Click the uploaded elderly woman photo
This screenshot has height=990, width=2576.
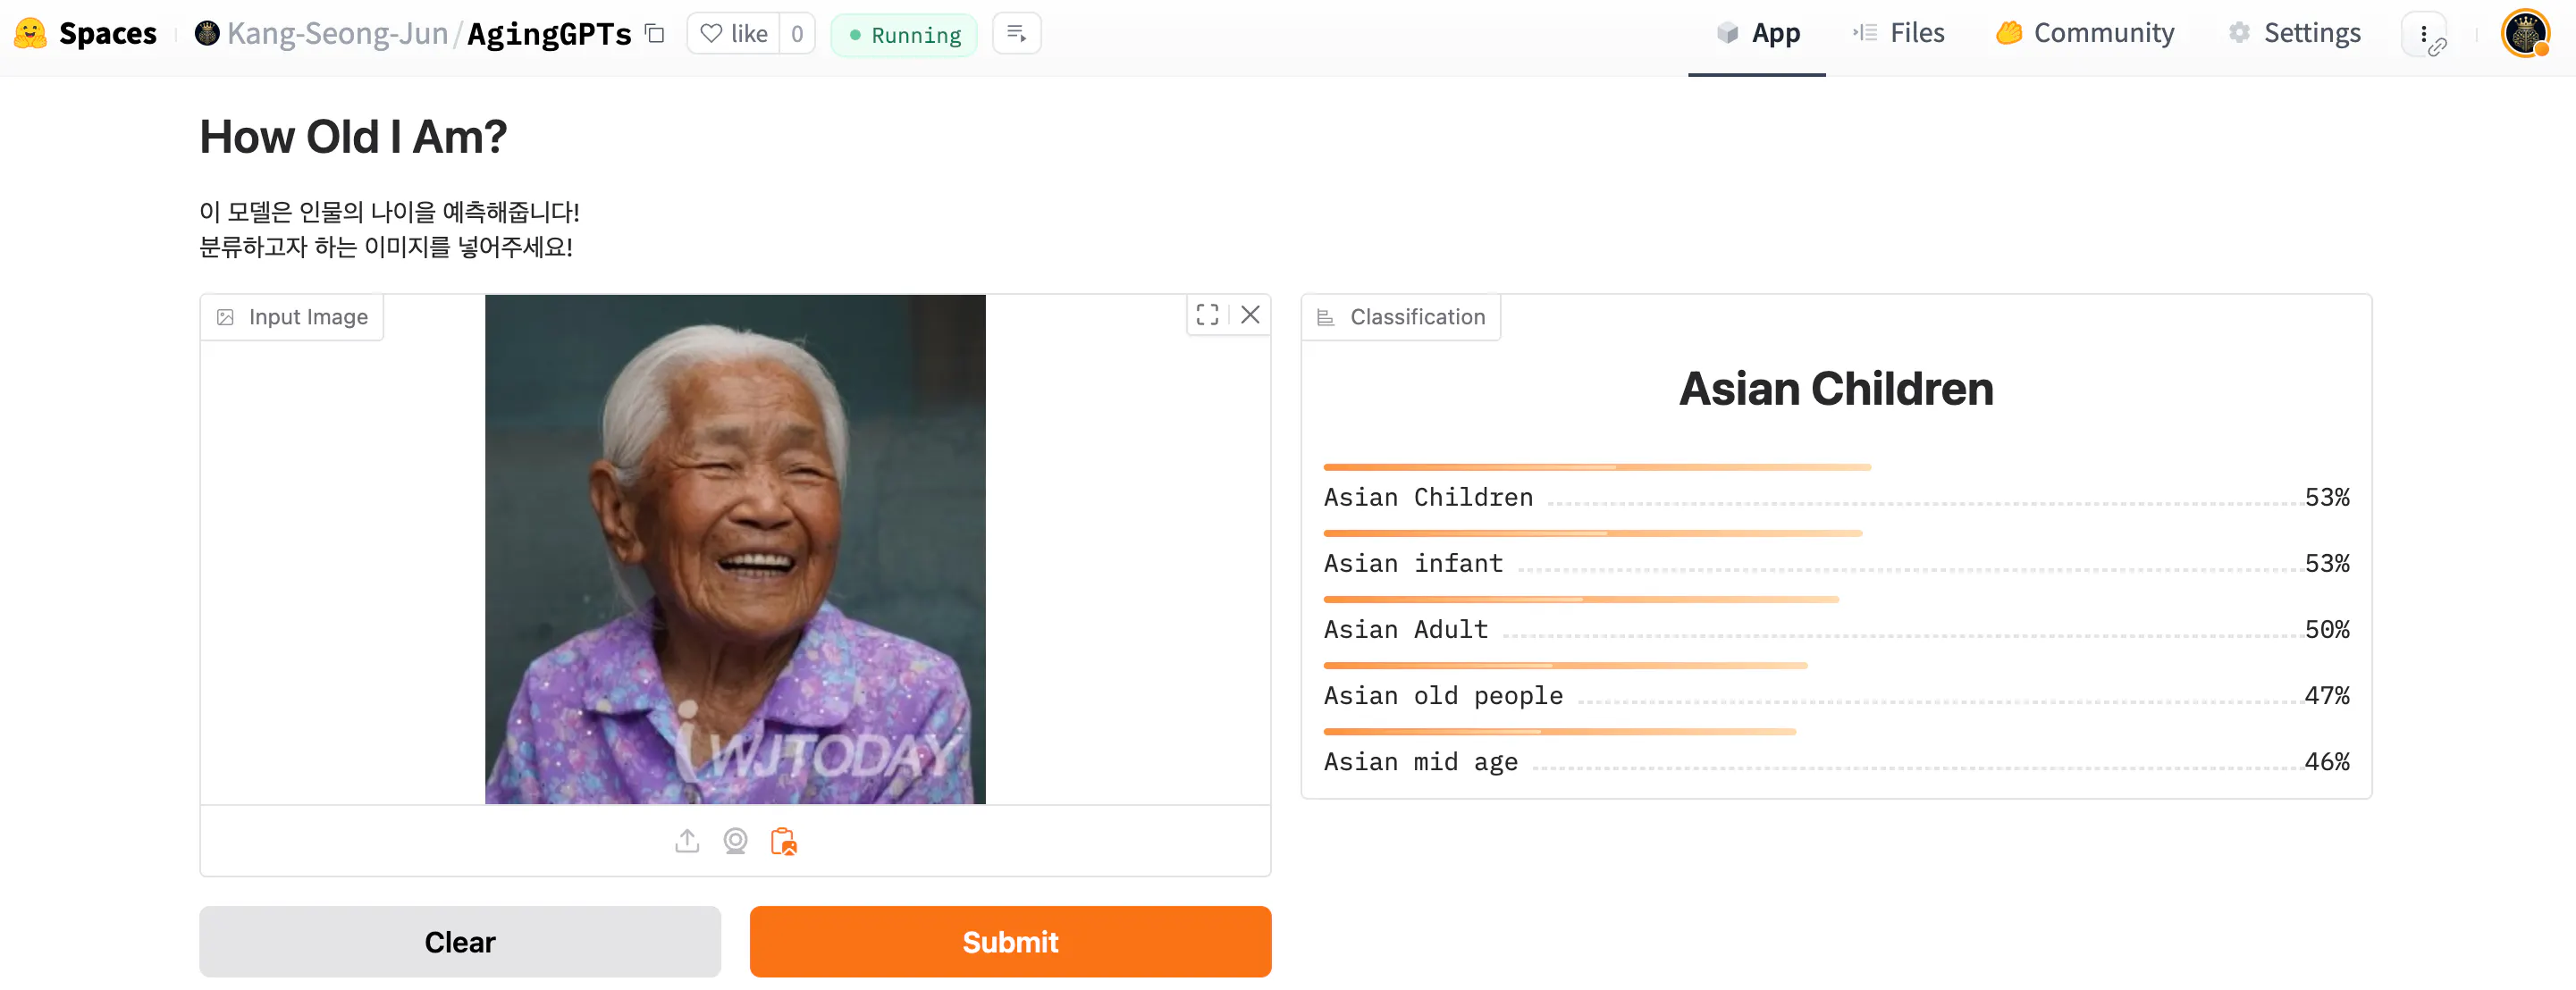(735, 549)
